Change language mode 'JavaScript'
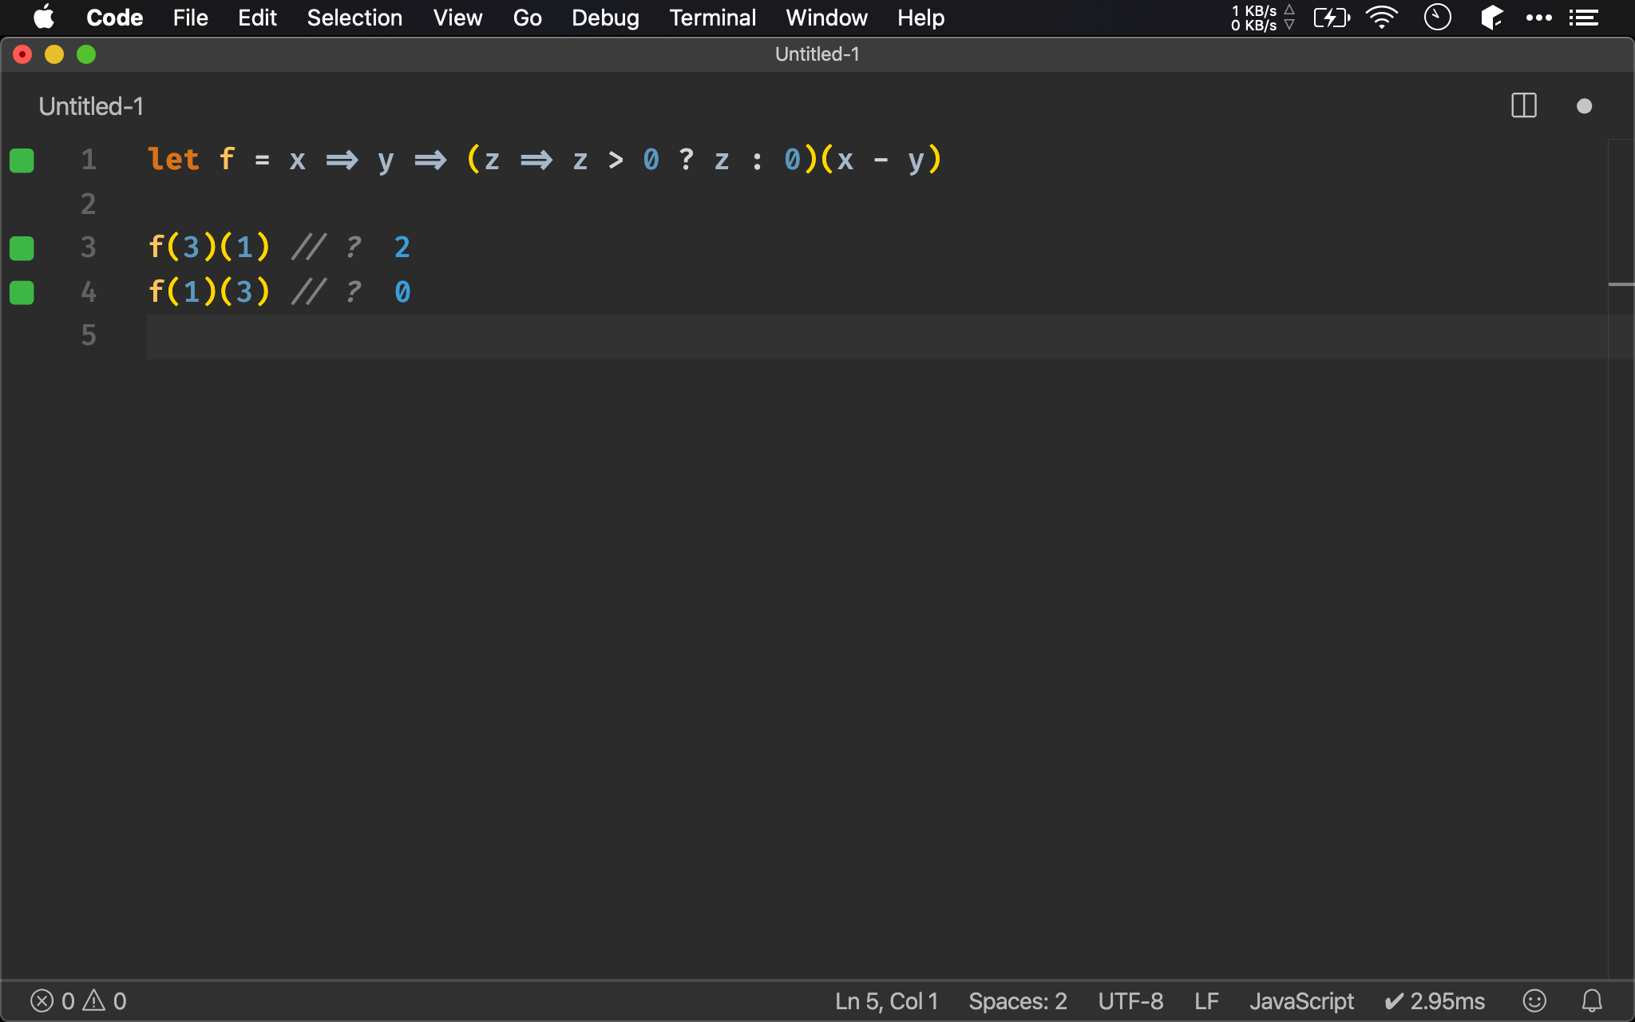Screen dimensions: 1635x1022 click(x=1301, y=1001)
